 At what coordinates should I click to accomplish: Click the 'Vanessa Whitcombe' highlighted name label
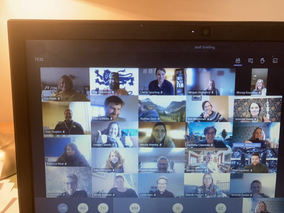pos(247,145)
